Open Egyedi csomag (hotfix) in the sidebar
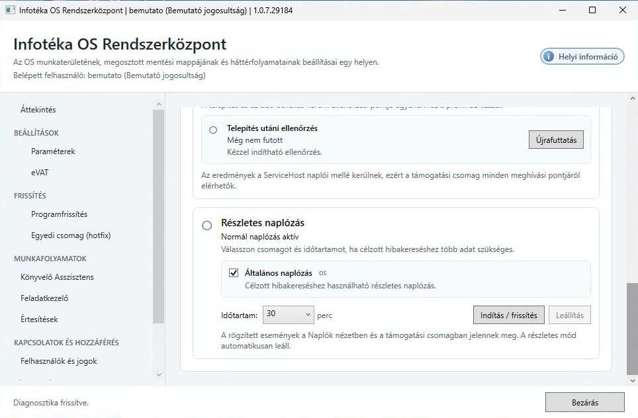This screenshot has height=418, width=638. click(71, 235)
